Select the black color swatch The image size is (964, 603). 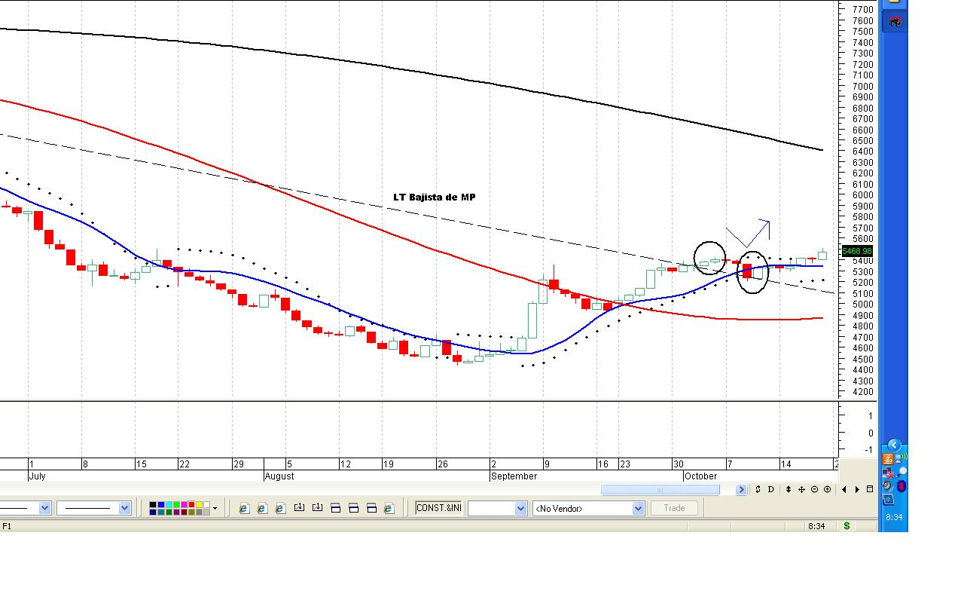pyautogui.click(x=153, y=504)
